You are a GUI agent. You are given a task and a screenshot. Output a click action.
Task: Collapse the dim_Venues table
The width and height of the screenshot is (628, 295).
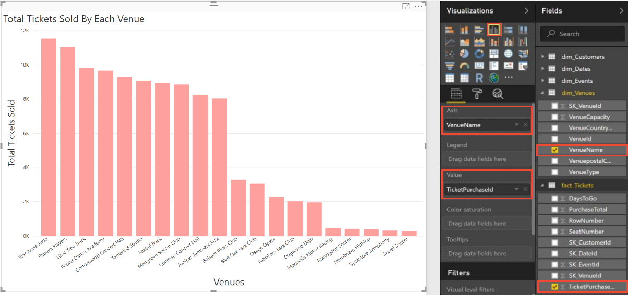543,93
